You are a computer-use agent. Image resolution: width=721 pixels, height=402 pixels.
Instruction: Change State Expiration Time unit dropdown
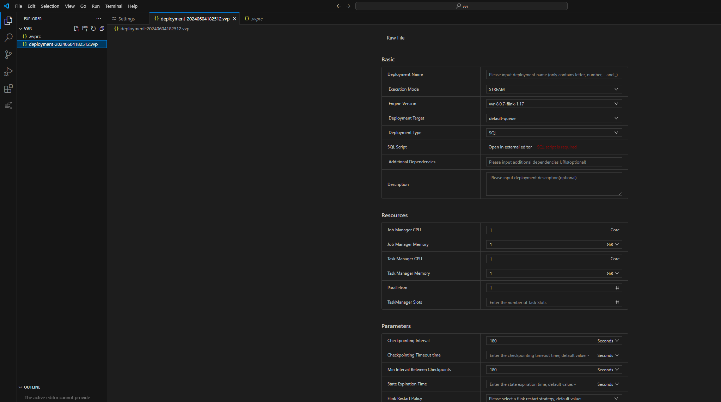pos(608,384)
